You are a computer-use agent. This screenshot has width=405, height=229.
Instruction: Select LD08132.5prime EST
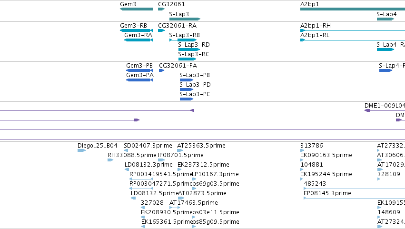(133, 198)
